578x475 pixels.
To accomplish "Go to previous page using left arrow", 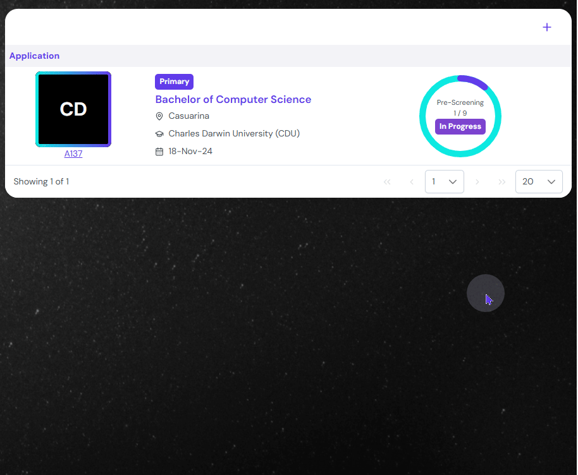I will (x=412, y=182).
